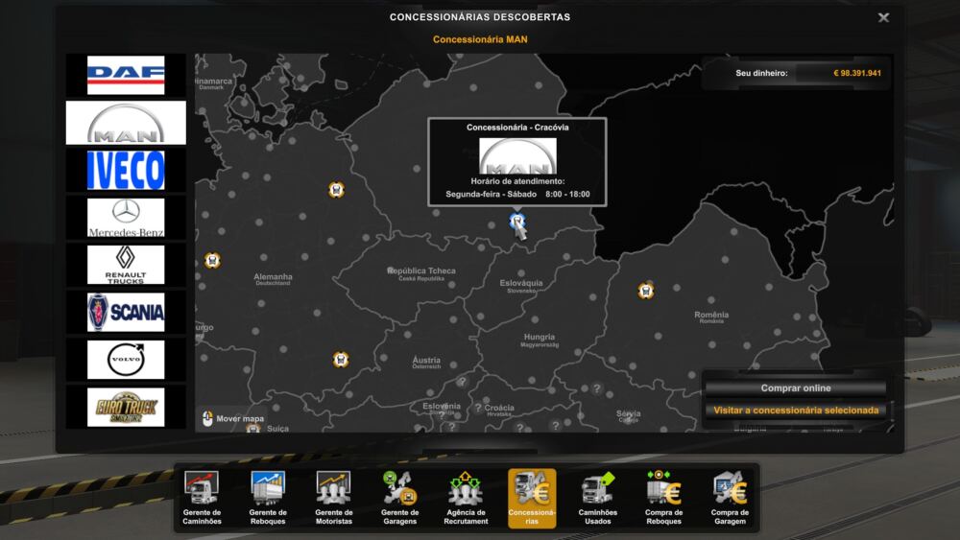Select the dealership marker in Áustria

point(341,360)
